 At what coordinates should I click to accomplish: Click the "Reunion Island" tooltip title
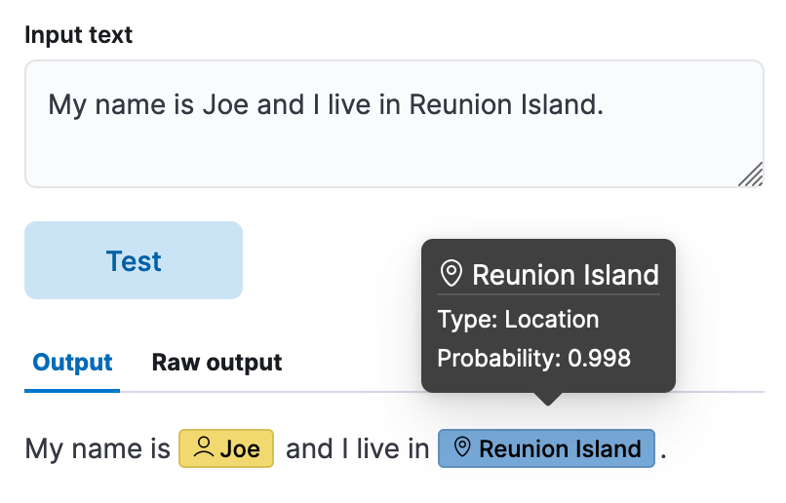pyautogui.click(x=566, y=275)
